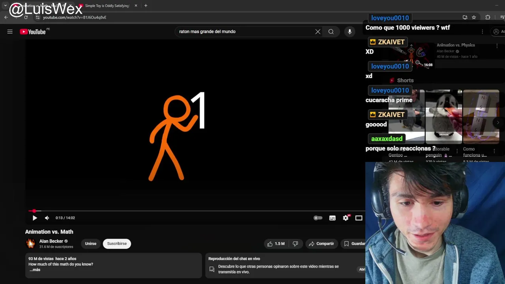
Task: Mute the video volume speaker icon
Action: pos(47,218)
